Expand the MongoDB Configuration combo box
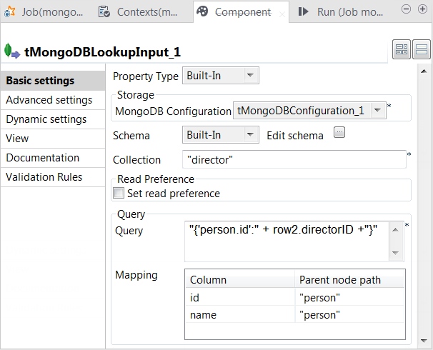This screenshot has width=433, height=350. (x=379, y=111)
